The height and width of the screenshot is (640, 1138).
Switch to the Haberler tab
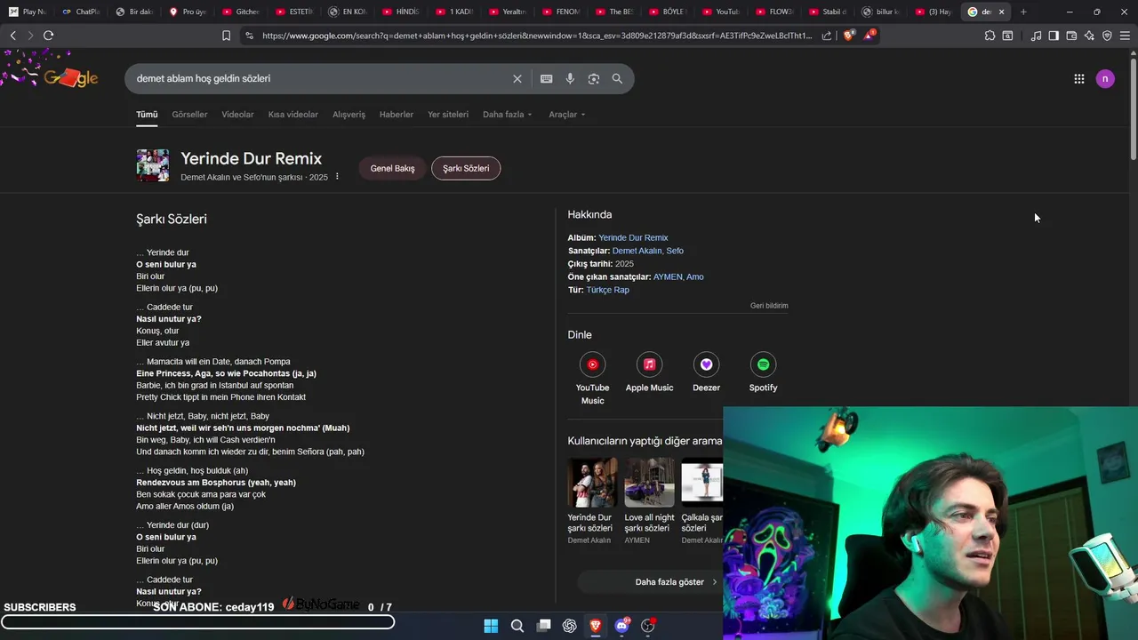click(397, 115)
